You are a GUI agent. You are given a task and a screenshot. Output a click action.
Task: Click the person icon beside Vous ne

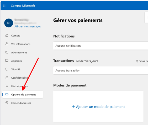137,61
